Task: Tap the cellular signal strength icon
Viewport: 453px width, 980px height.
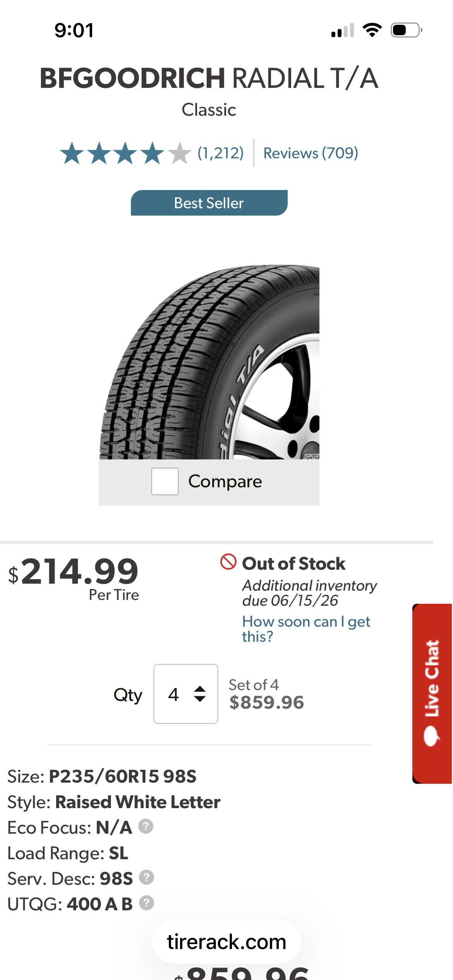Action: point(343,30)
